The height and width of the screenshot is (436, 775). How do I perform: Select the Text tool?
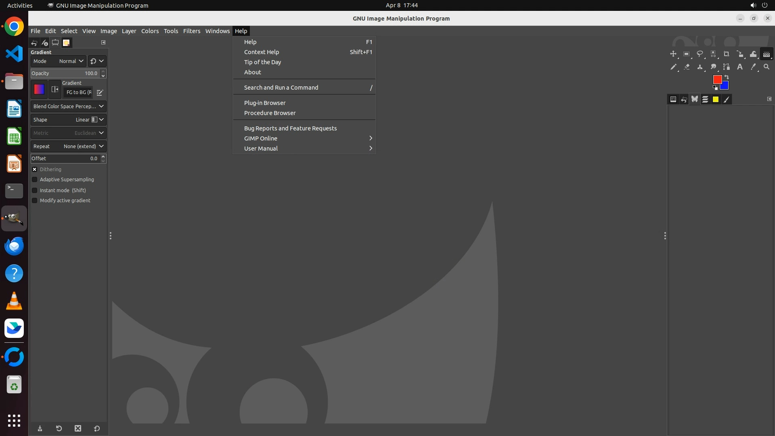740,67
